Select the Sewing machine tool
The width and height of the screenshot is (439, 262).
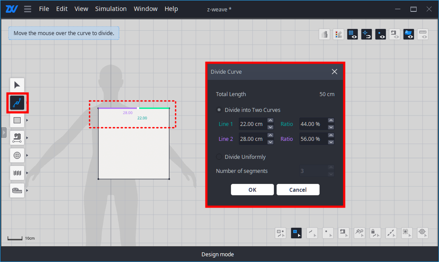coord(17,138)
